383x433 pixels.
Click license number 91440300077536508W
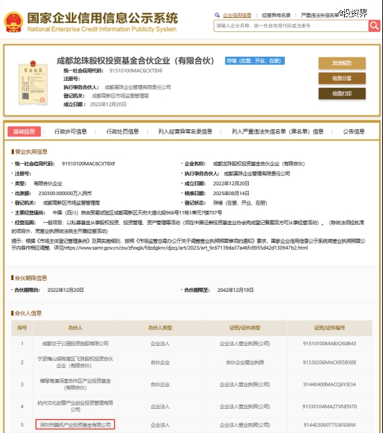(x=330, y=425)
